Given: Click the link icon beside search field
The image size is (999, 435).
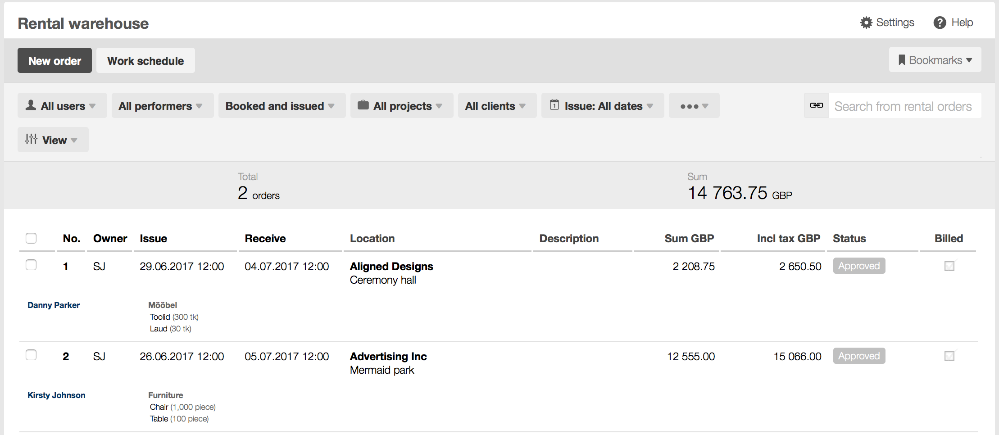Looking at the screenshot, I should [x=816, y=105].
